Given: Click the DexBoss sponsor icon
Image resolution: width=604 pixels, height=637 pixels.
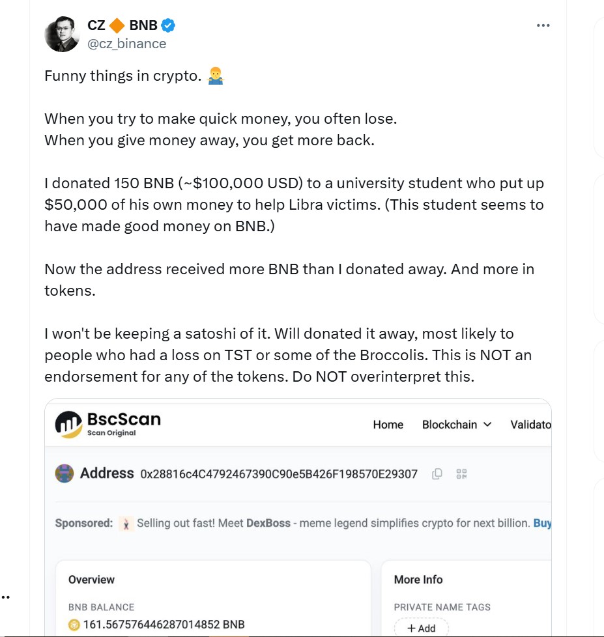Looking at the screenshot, I should [x=126, y=523].
